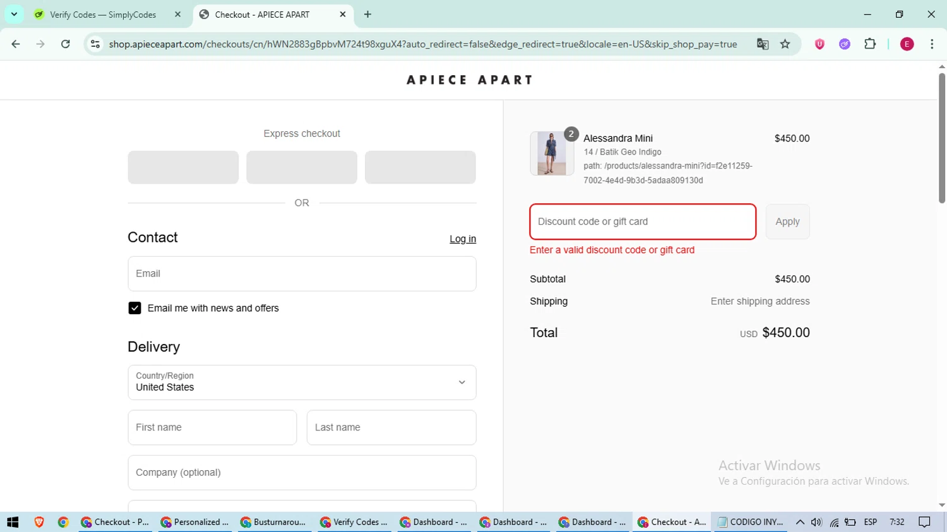Click the discount code error message
The width and height of the screenshot is (947, 532).
point(612,250)
